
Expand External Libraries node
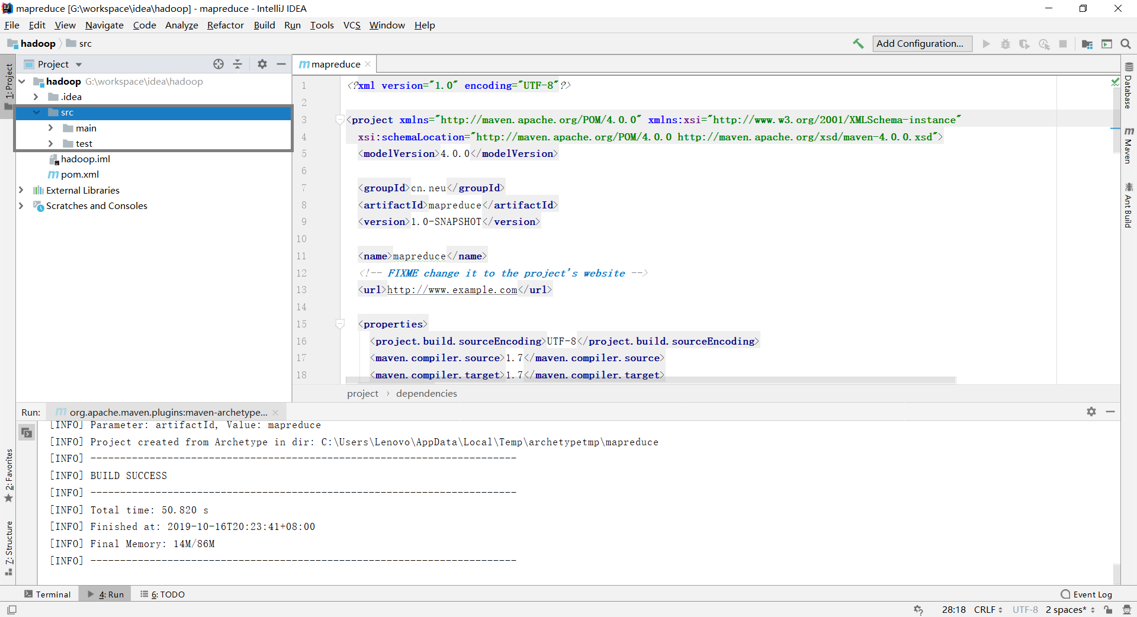pos(21,190)
